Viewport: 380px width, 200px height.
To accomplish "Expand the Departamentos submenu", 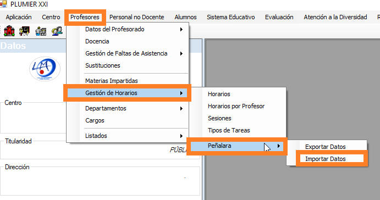I will 128,108.
